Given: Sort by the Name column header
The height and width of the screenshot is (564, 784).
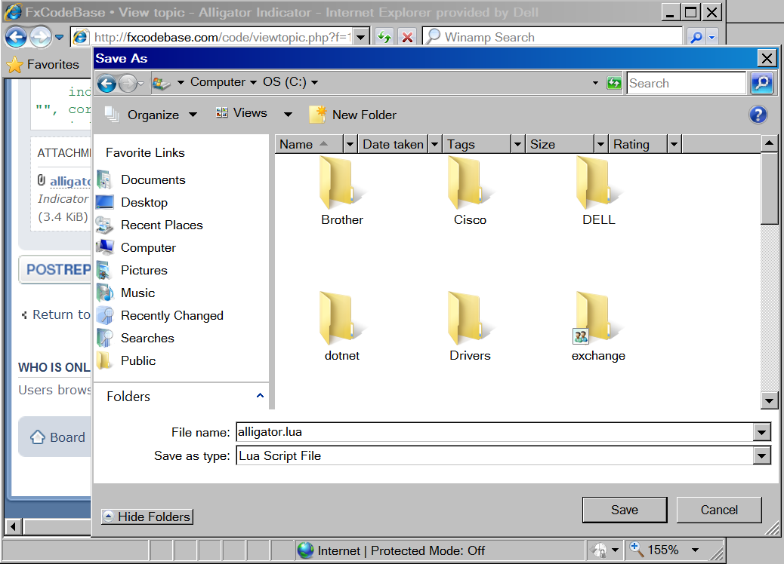Looking at the screenshot, I should tap(309, 144).
